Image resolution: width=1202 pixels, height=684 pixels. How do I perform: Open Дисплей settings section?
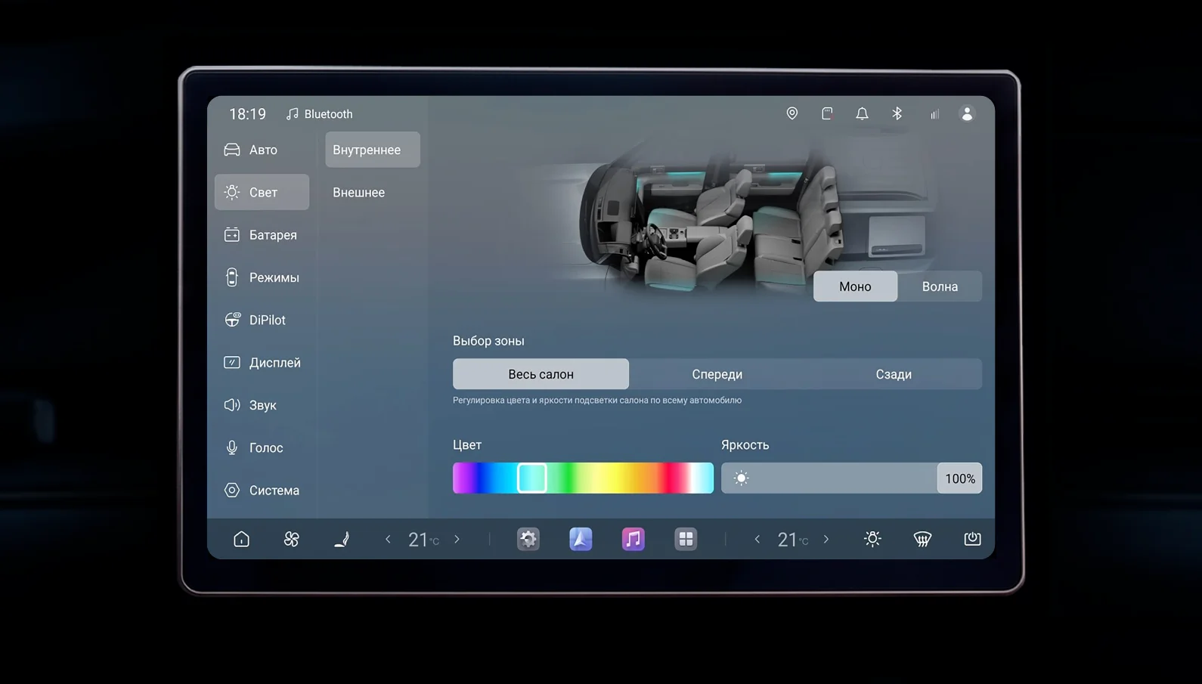click(x=262, y=363)
